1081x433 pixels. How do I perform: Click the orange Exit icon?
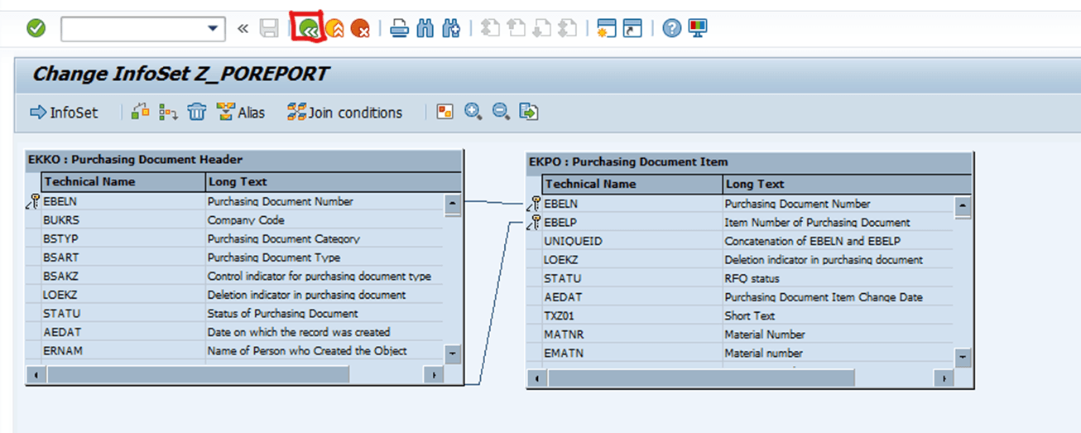click(334, 29)
